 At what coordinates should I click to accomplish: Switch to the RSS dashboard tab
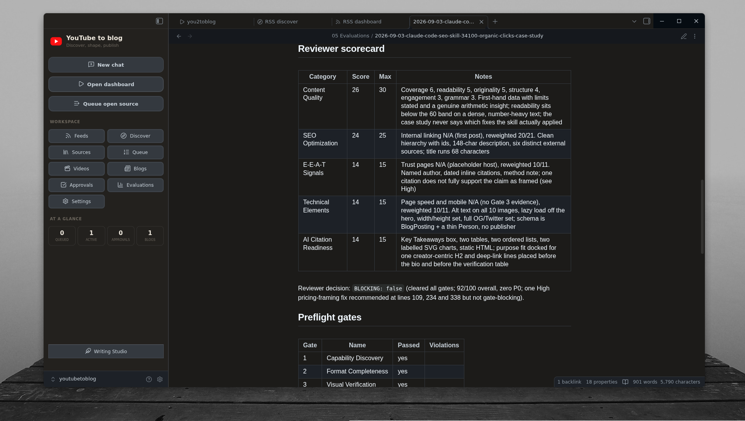pos(370,22)
